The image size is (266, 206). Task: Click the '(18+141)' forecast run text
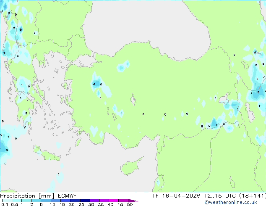253,196
